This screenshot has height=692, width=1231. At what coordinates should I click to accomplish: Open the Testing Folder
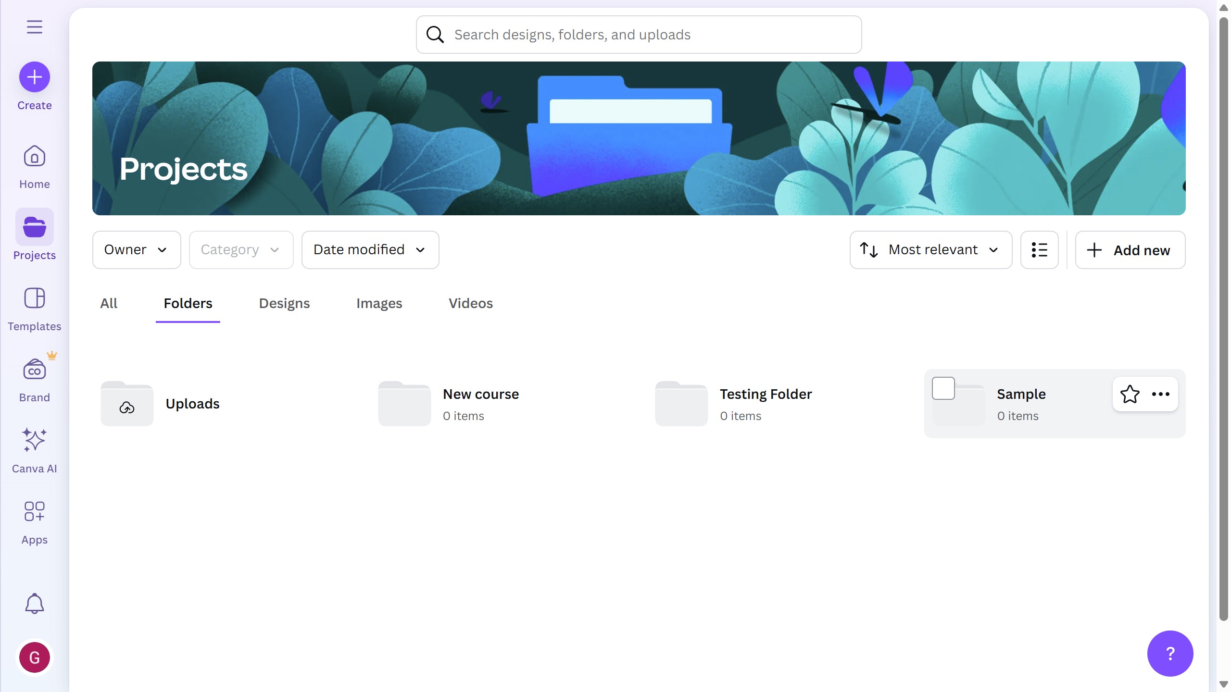pyautogui.click(x=765, y=394)
